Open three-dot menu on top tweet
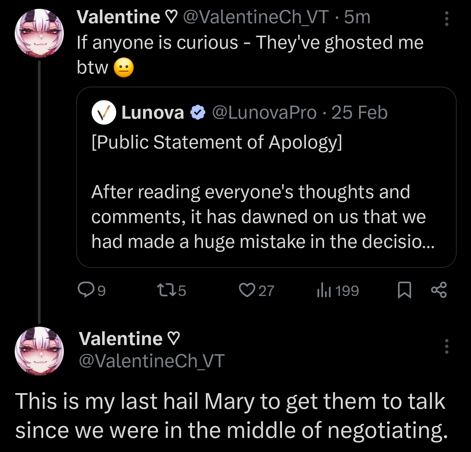The width and height of the screenshot is (471, 452). click(446, 18)
